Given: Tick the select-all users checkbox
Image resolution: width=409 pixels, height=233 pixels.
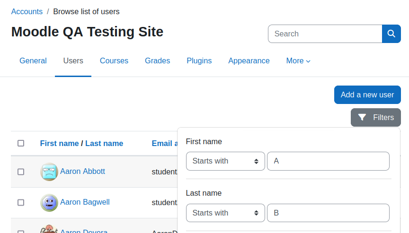Looking at the screenshot, I should coord(21,143).
